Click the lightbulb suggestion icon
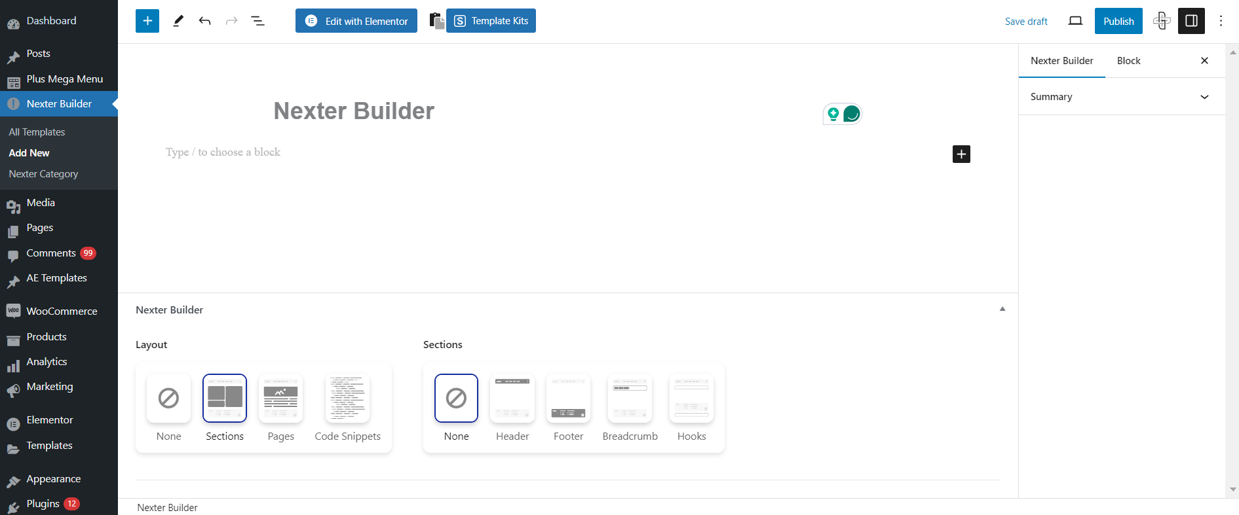The image size is (1239, 515). [x=833, y=114]
